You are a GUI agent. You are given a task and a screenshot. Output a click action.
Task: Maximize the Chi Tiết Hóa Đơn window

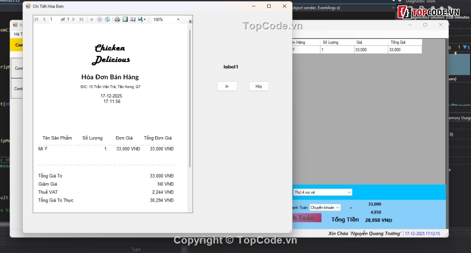pyautogui.click(x=269, y=6)
